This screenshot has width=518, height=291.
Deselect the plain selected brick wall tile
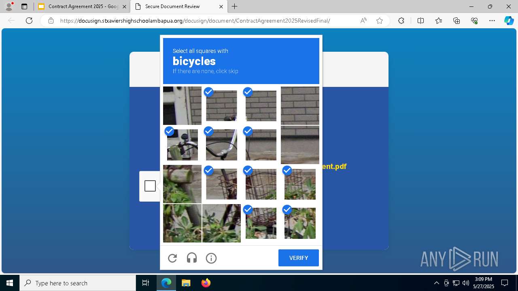261,105
